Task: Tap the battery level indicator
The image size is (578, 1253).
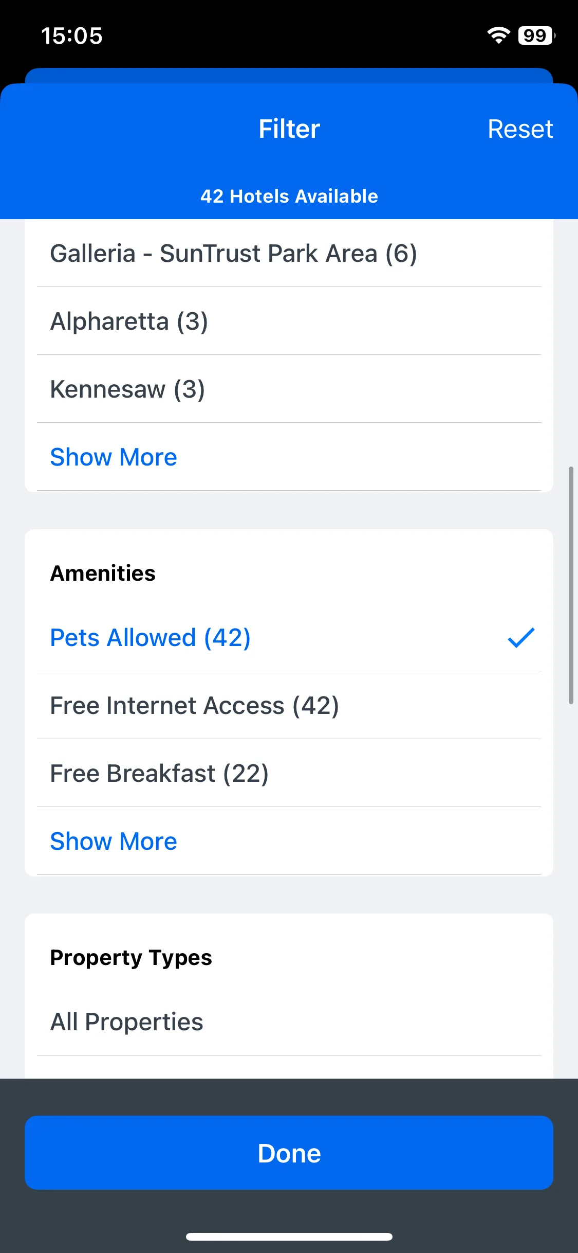Action: coord(537,35)
